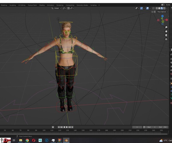Screen dimensions: 172x143
Task: Click the Blender icon in the taskbar
Action: 66,140
